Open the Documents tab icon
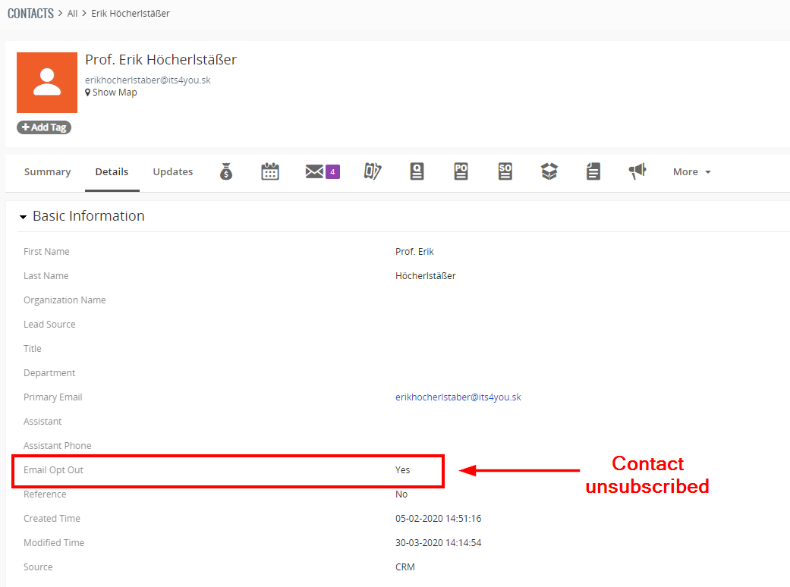 [593, 171]
